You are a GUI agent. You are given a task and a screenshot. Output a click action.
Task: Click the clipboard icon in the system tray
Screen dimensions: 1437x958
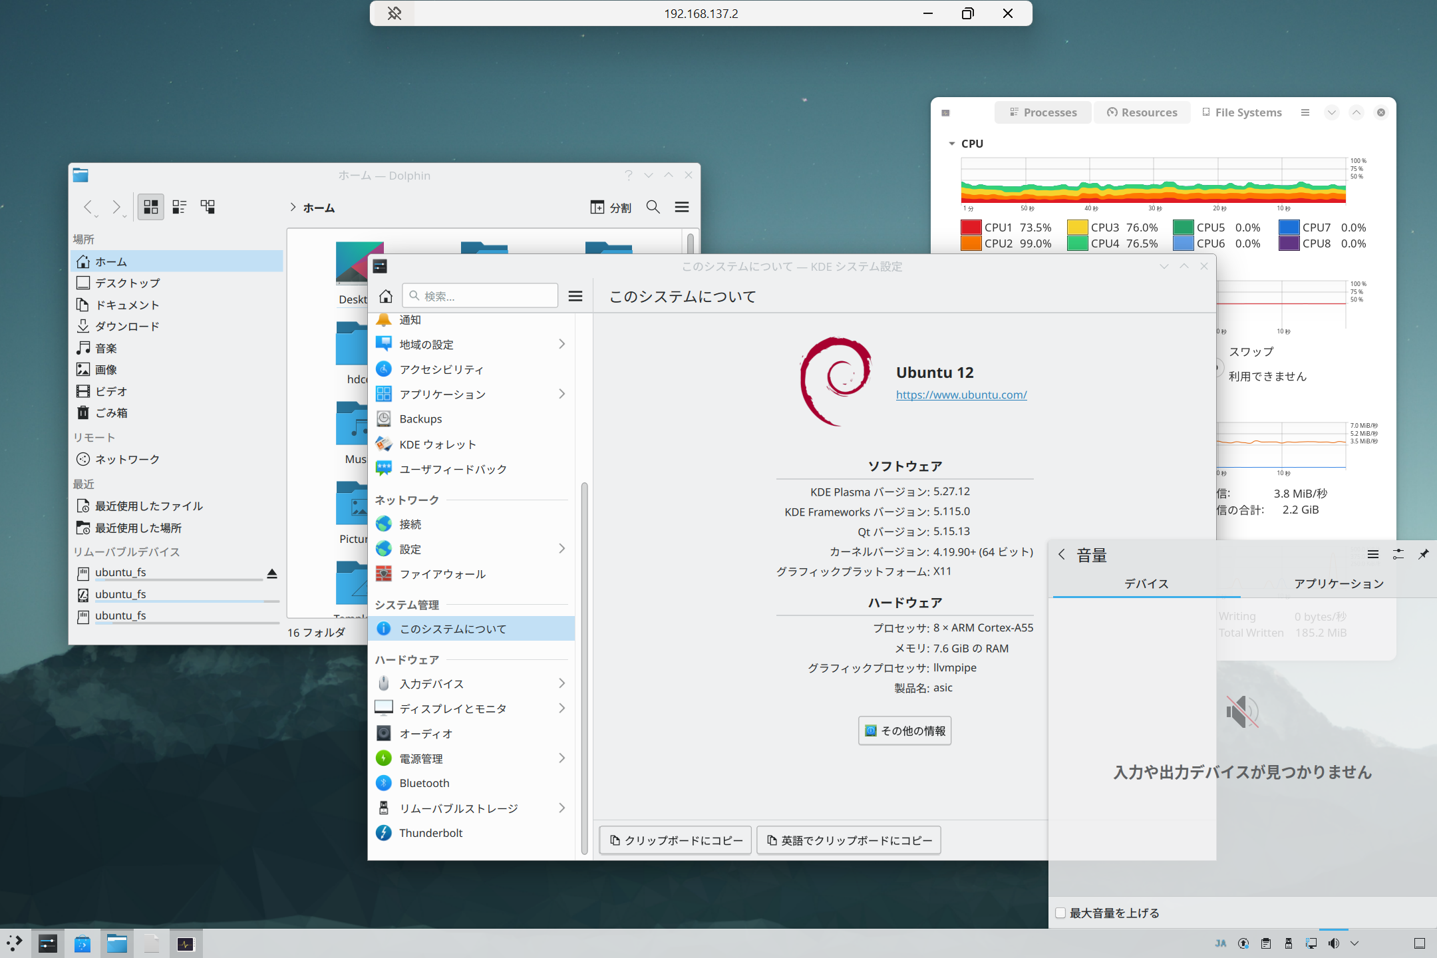(x=1266, y=943)
